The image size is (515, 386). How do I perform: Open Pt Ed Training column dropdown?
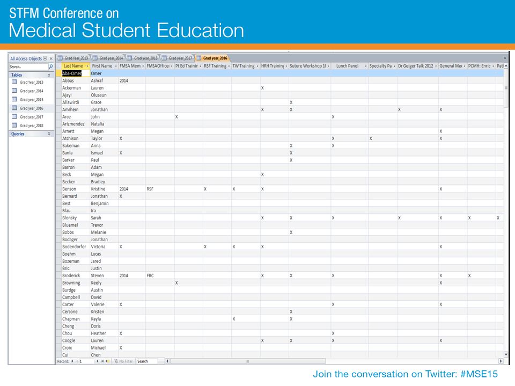coord(200,66)
